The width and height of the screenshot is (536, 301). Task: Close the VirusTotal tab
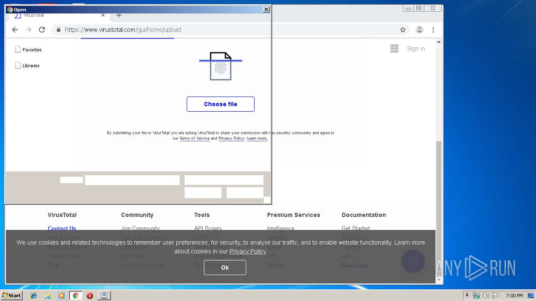103,15
